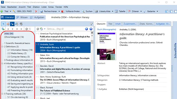Open the Literatur workspace

8,17
